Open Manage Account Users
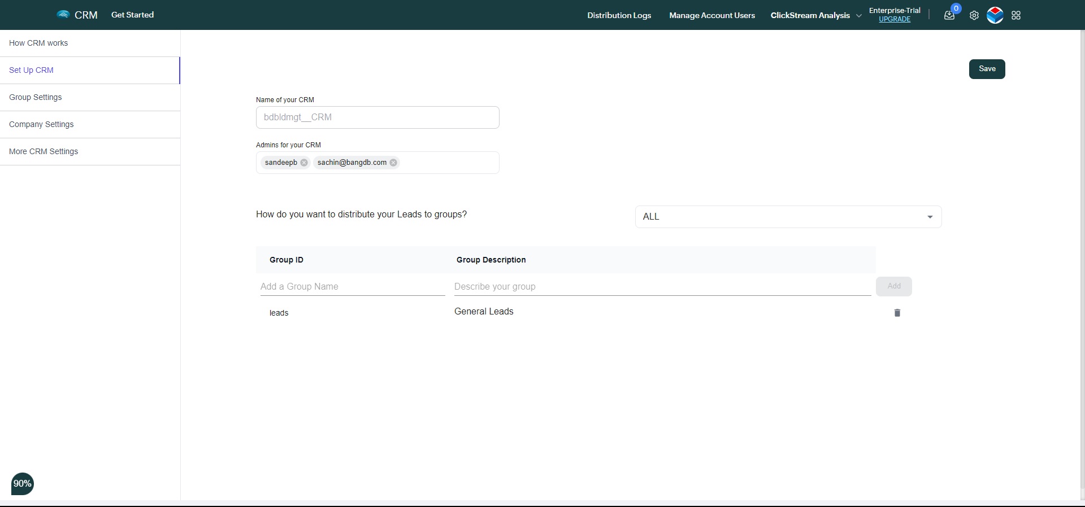 point(712,15)
